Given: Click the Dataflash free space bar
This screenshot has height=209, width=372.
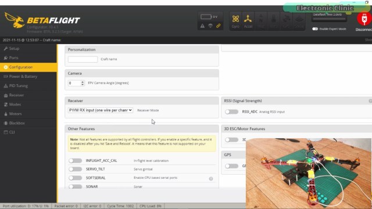Looking at the screenshot, I should 328,19.
